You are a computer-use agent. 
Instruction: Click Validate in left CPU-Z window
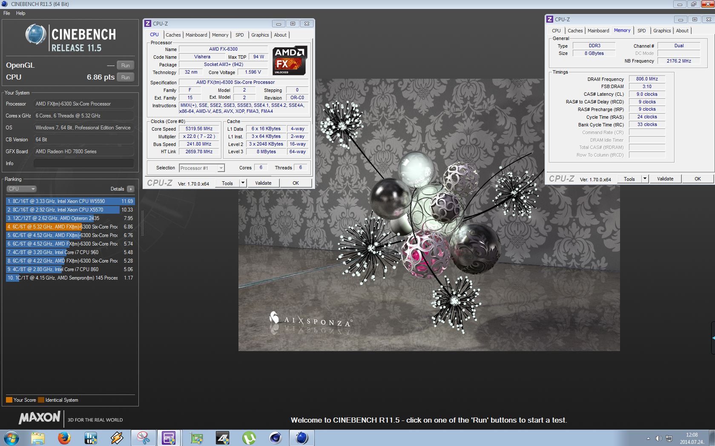click(263, 183)
